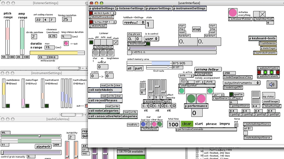
Task: Click the stop phrase button
Action: (x=134, y=34)
